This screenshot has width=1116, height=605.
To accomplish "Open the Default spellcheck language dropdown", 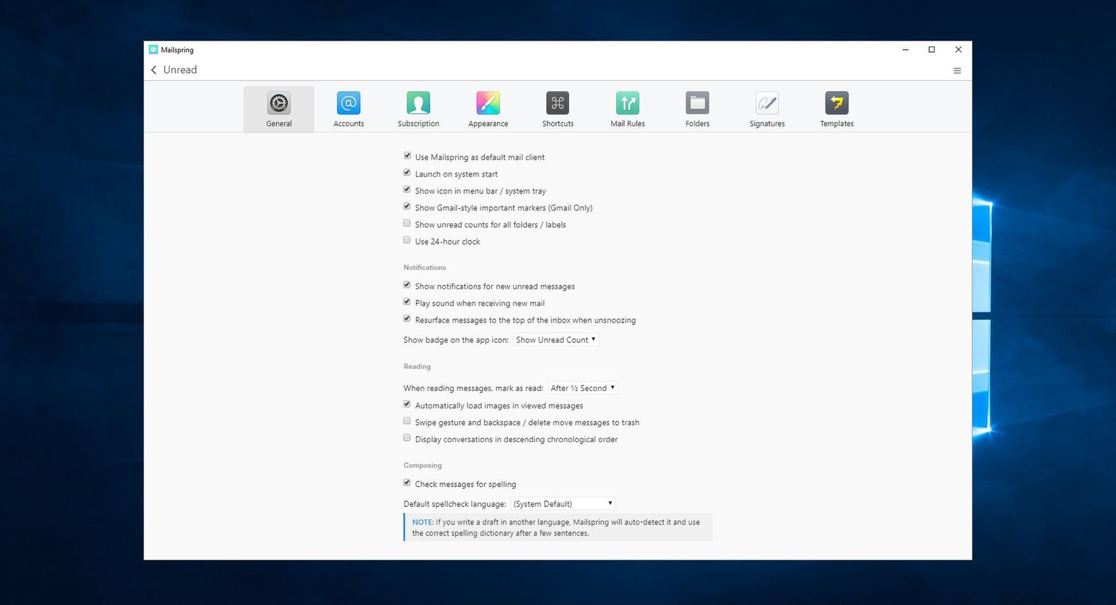I will [x=563, y=504].
